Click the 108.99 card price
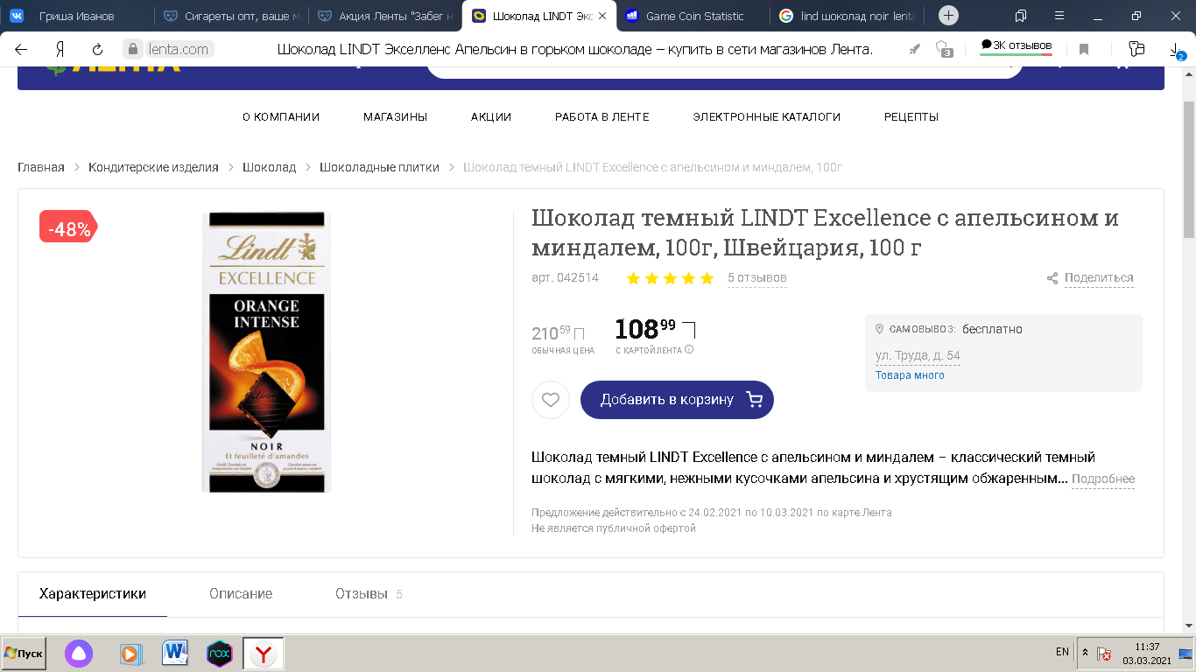 coord(655,329)
